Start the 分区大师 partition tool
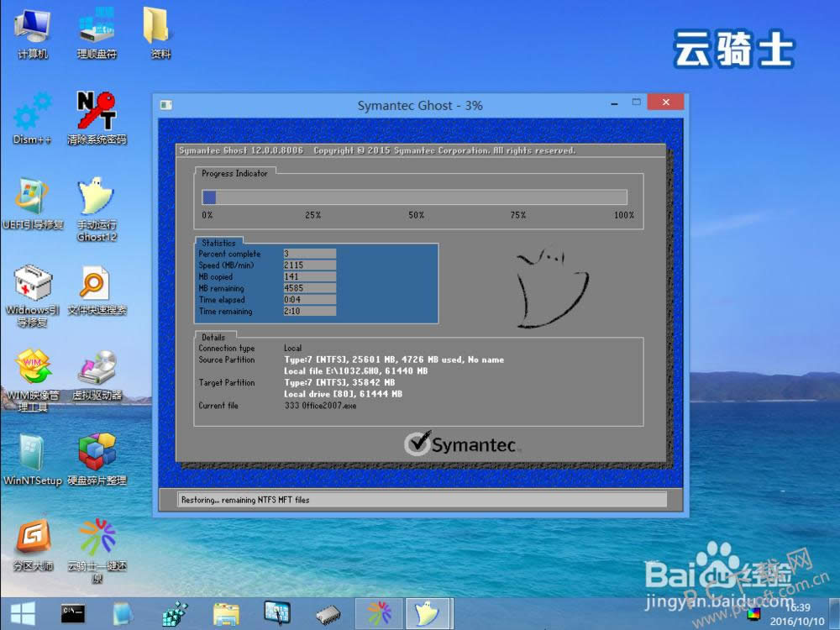840x630 pixels. pyautogui.click(x=32, y=542)
